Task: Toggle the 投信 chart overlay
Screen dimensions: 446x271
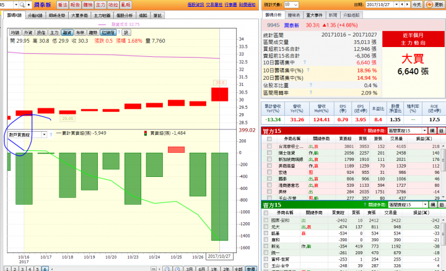Action: pyautogui.click(x=41, y=33)
